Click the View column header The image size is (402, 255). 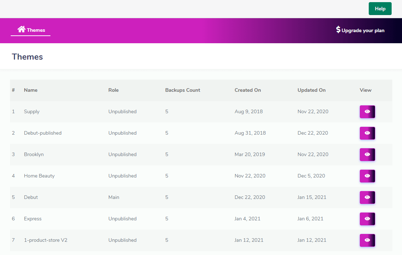365,90
